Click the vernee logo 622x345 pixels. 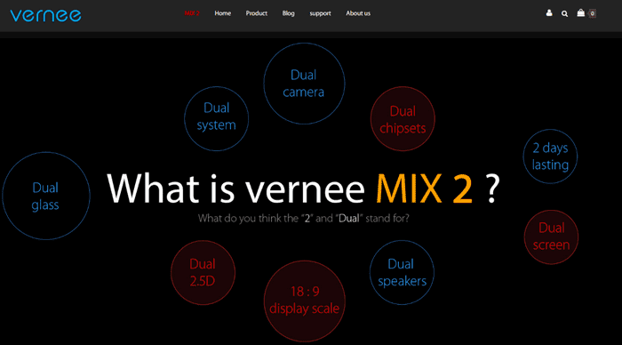click(x=45, y=15)
